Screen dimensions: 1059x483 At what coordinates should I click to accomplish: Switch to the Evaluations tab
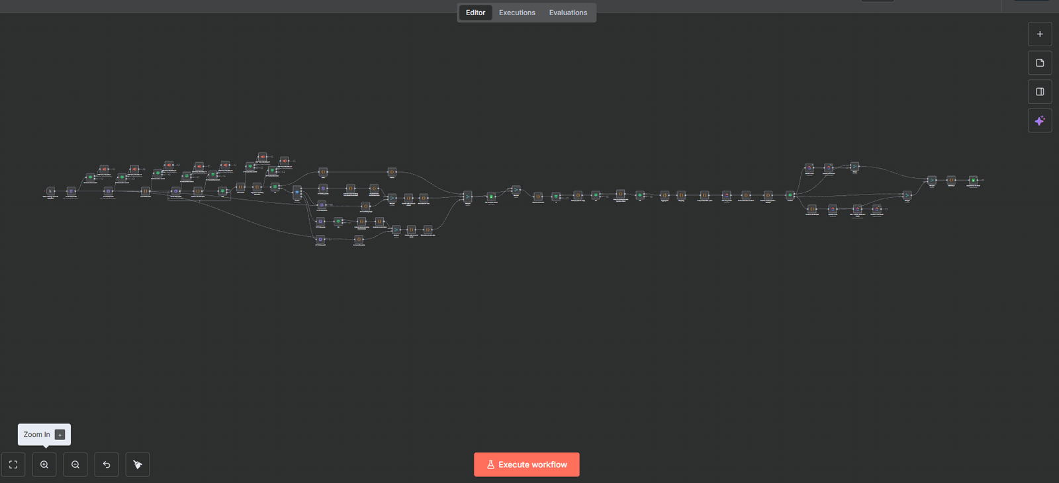pos(568,13)
